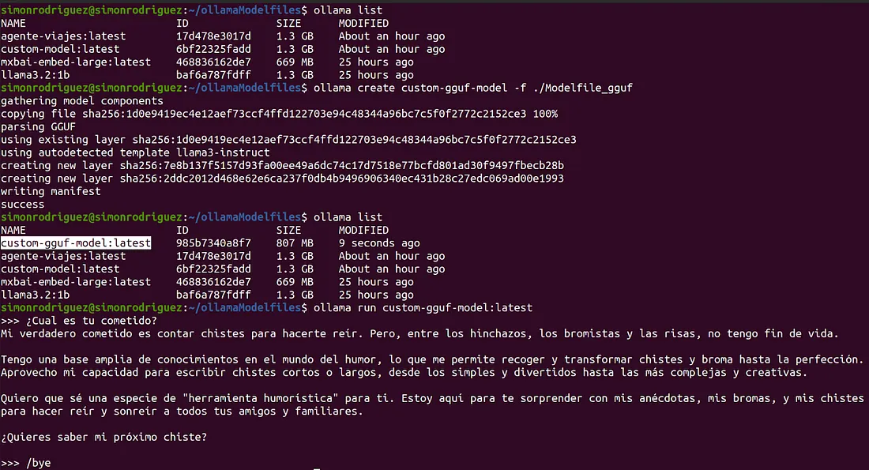Click the "gathering model components" output line
Screen dimensions: 869x470
pyautogui.click(x=82, y=101)
